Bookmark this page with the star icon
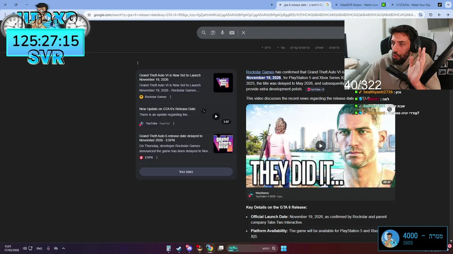 pos(89,15)
